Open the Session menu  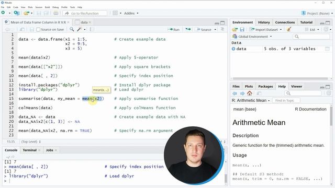[x=39, y=7]
